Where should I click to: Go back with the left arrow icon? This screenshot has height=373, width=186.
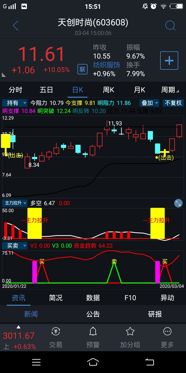tap(16, 26)
